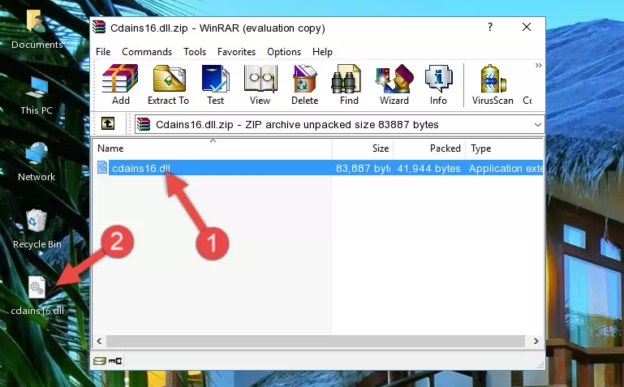The height and width of the screenshot is (387, 624).
Task: Go up one folder level
Action: [x=108, y=123]
